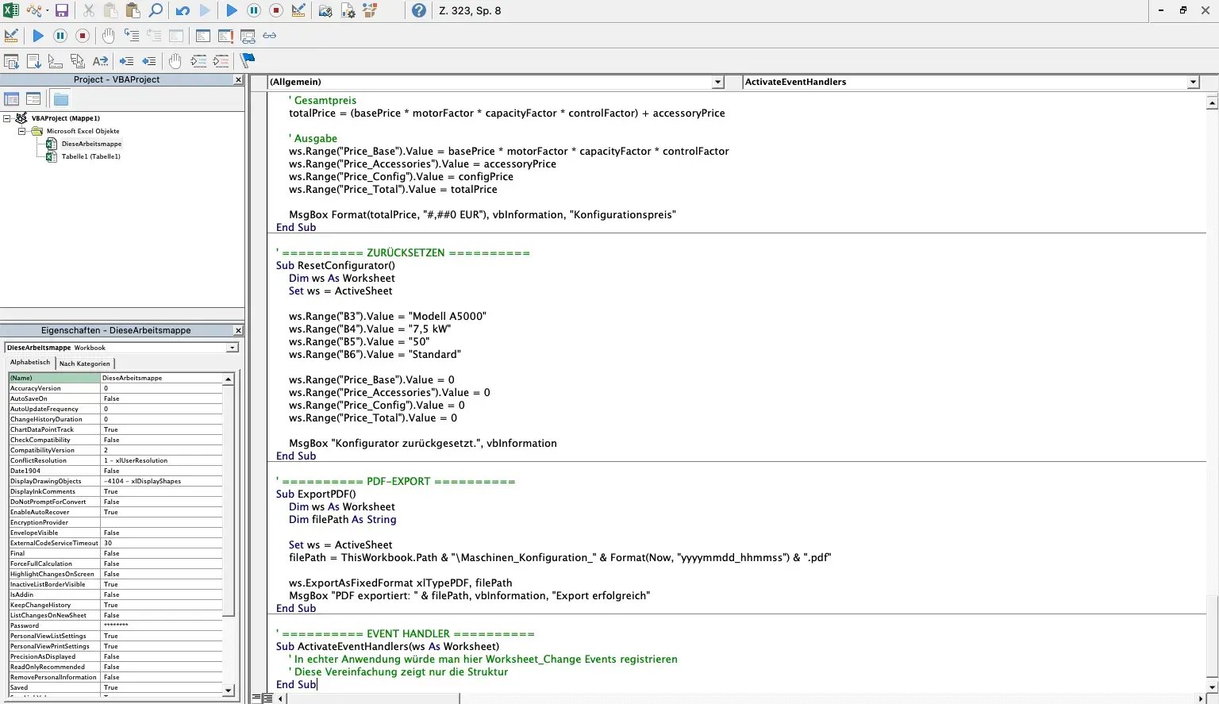
Task: Switch to the Nach Kategorien tab
Action: point(85,364)
